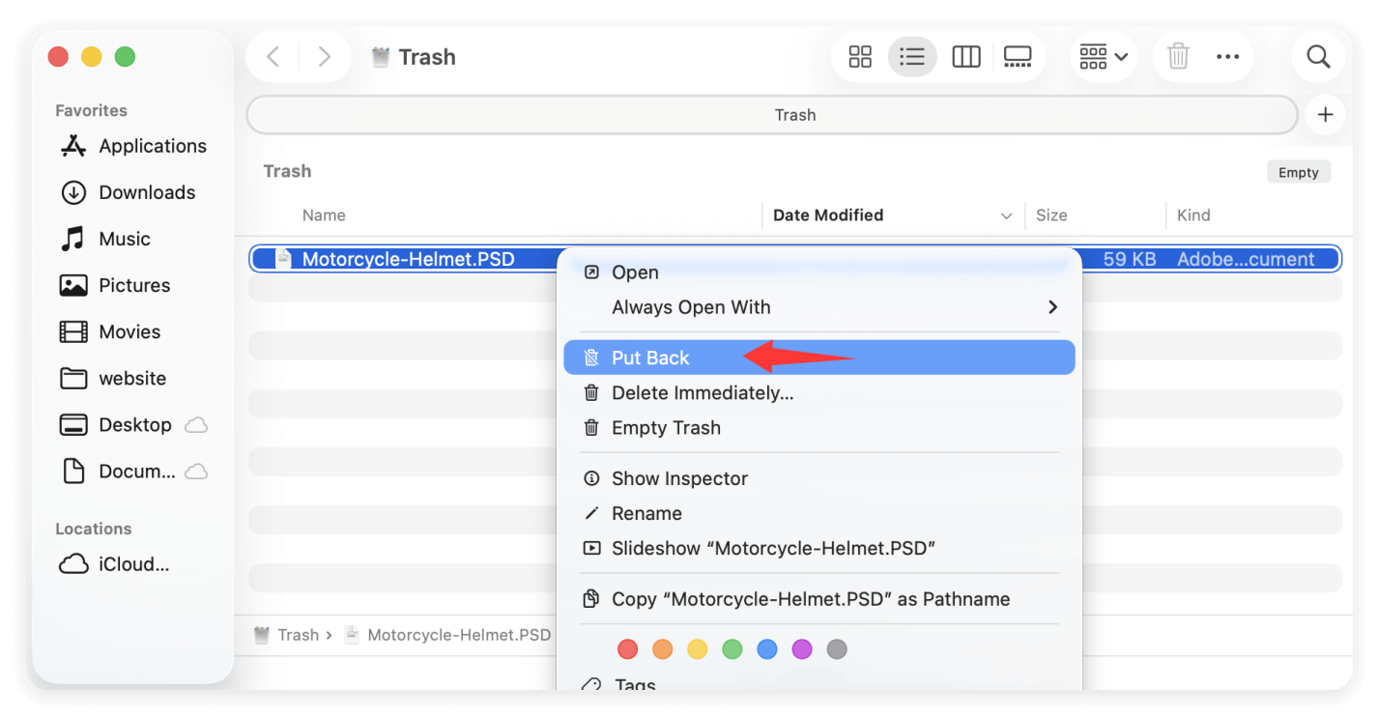Viewport: 1379px width, 716px height.
Task: Open a new tab with the plus icon
Action: point(1325,114)
